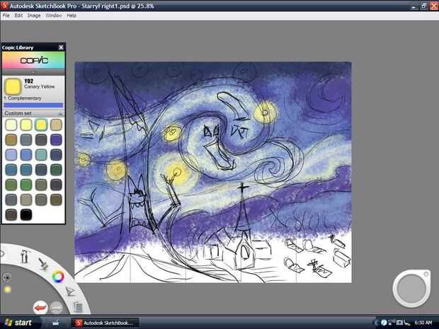Click the brush puck at lower right
The height and width of the screenshot is (329, 439).
tap(411, 289)
